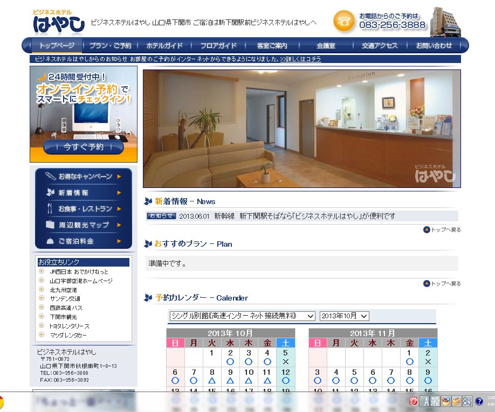Viewport: 495px width, 412px height.
Task: Open the トップページ navigation tab
Action: tap(57, 45)
